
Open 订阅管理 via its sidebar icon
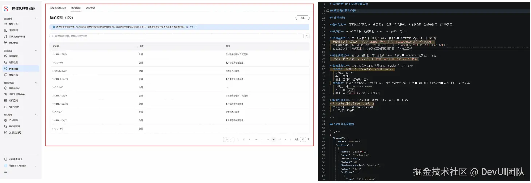click(5, 30)
